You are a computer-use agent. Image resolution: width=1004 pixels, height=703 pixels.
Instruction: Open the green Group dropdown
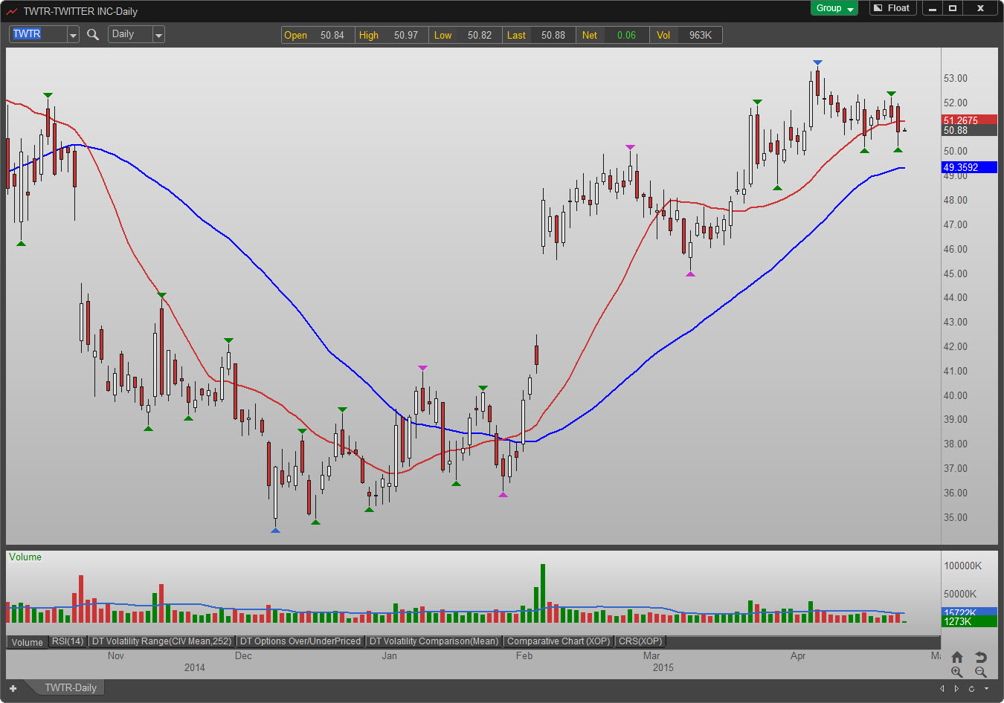click(834, 8)
